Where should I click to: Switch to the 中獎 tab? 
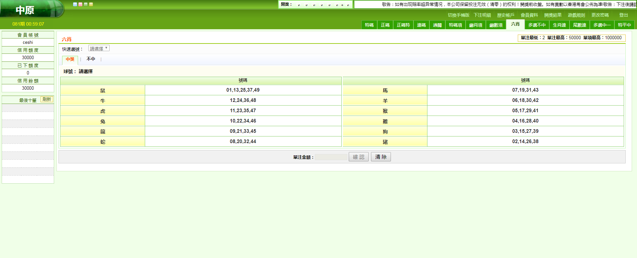70,59
